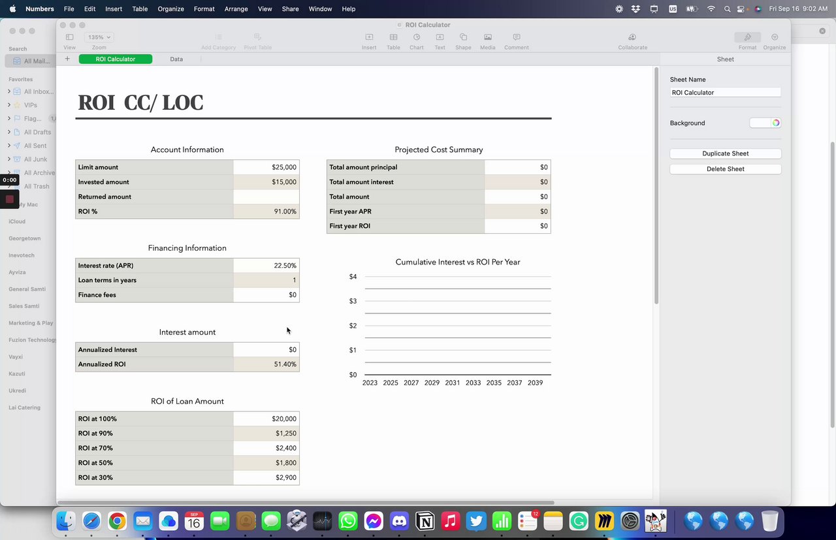This screenshot has height=540, width=836.
Task: Click the Delete Sheet button
Action: click(x=725, y=169)
